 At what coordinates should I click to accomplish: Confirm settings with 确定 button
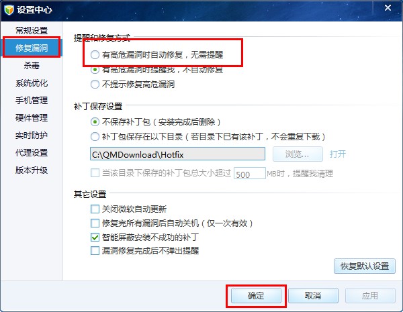256,296
